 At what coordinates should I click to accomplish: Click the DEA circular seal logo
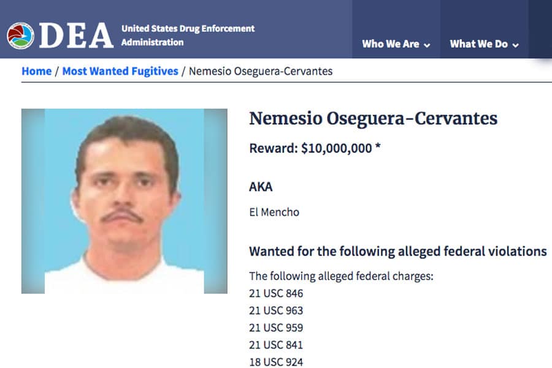click(x=20, y=36)
